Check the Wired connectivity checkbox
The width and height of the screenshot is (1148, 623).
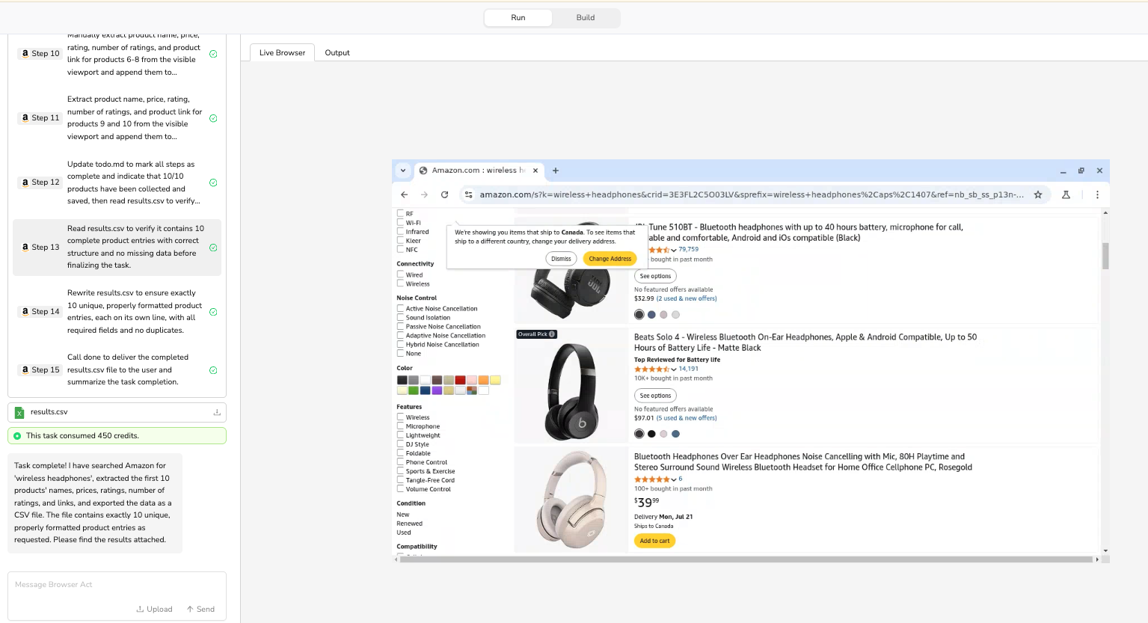point(400,274)
